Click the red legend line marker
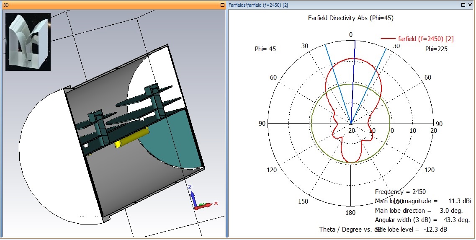This screenshot has height=240, width=476. (x=388, y=39)
